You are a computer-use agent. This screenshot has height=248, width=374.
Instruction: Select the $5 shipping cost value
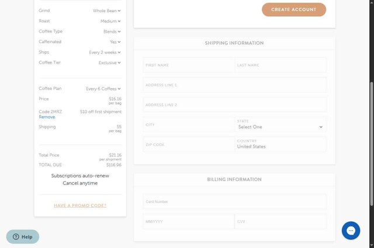coord(119,127)
